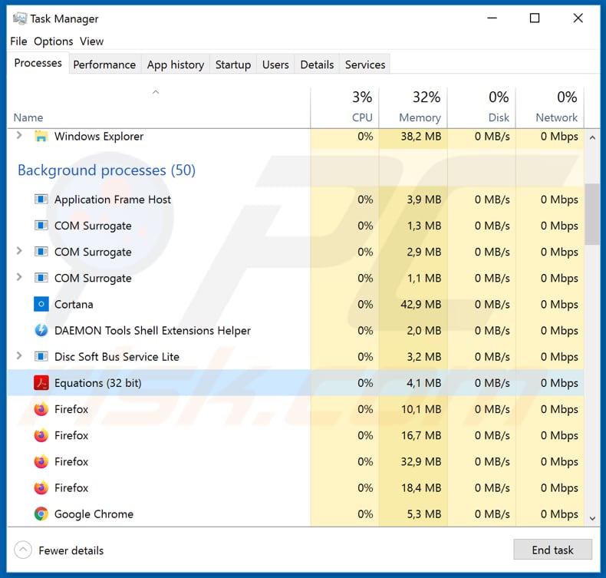This screenshot has height=578, width=606.
Task: Click the End task button
Action: tap(552, 550)
